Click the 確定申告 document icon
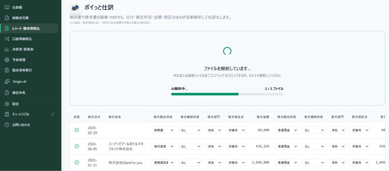Viewport: 389px width, 171px height. [7, 93]
